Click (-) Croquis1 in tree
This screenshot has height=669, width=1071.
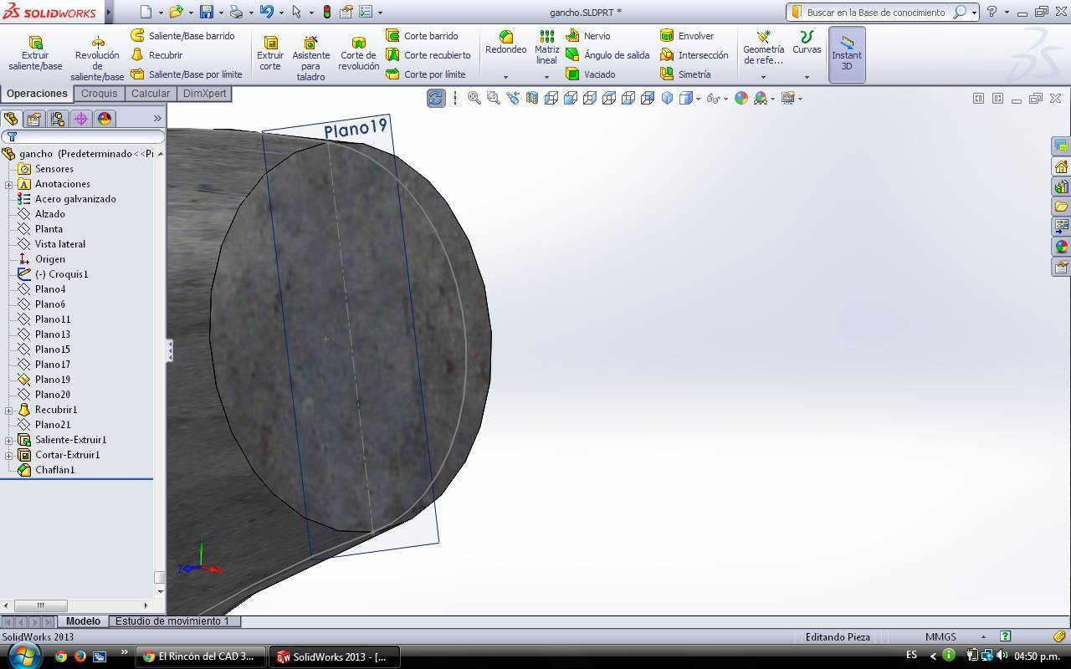coord(60,274)
